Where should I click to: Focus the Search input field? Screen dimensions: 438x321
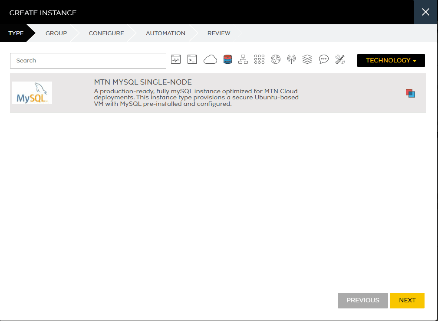pyautogui.click(x=88, y=61)
